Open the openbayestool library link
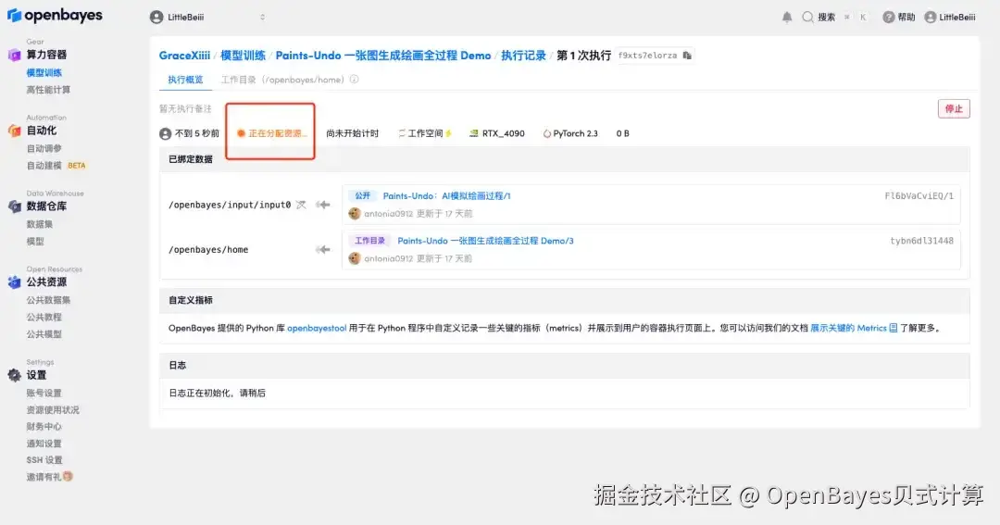Screen dimensions: 1000x525 317,328
